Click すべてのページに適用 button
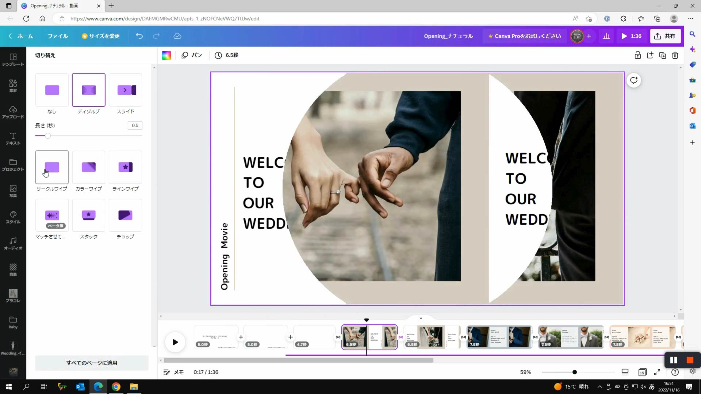Viewport: 701px width, 394px height. 92,363
